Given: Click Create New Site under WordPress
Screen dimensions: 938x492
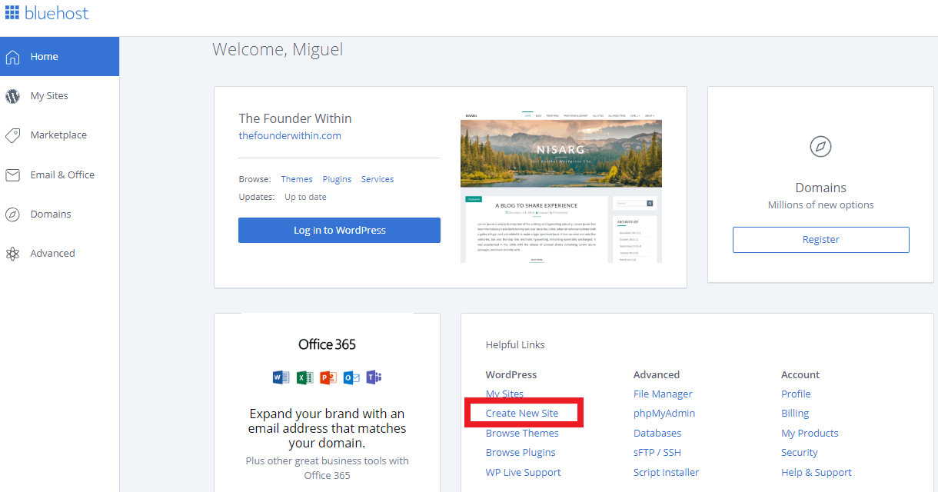Looking at the screenshot, I should tap(524, 413).
